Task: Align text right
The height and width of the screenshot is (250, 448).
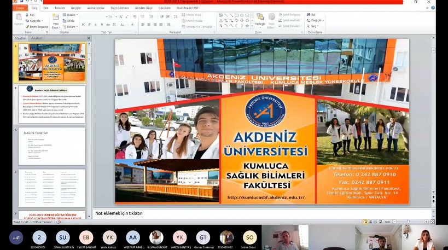Action: coord(155,25)
